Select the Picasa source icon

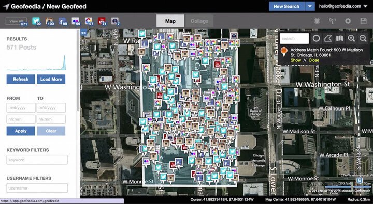click(89, 21)
